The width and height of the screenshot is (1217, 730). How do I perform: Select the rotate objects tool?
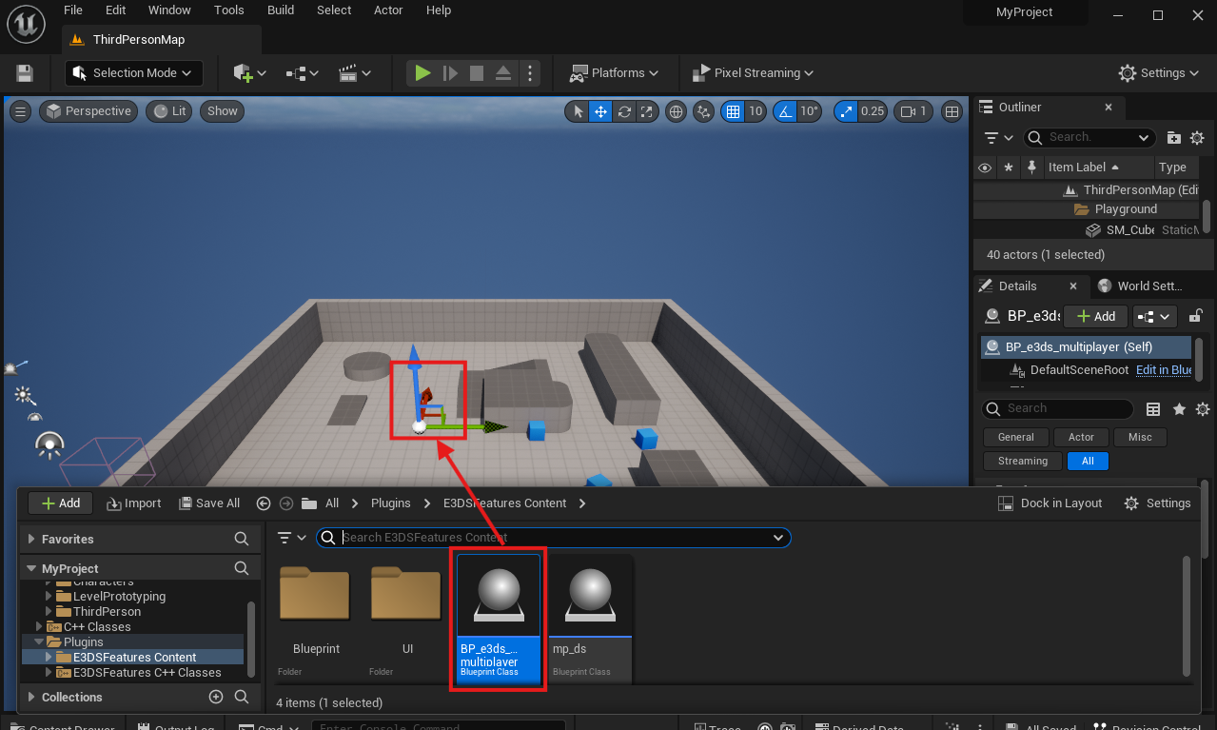click(x=624, y=111)
